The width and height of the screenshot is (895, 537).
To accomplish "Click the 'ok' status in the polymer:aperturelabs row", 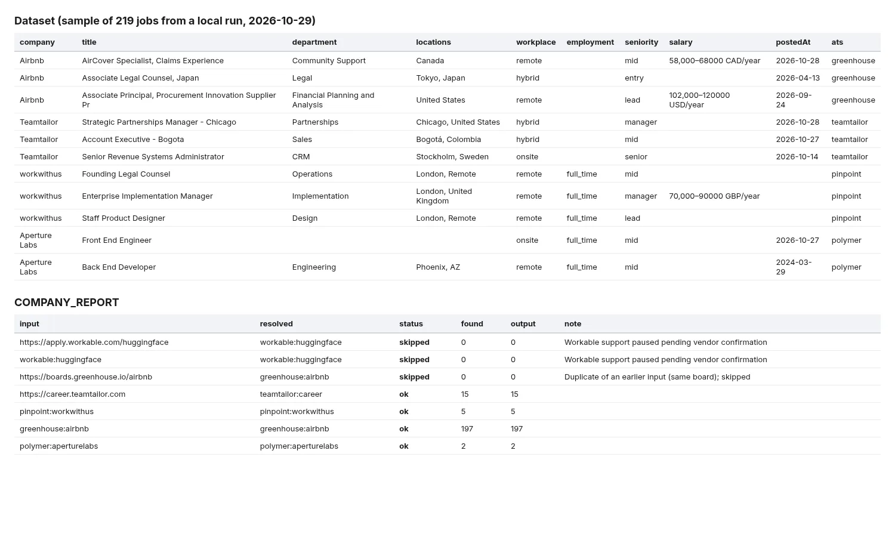I will point(404,446).
